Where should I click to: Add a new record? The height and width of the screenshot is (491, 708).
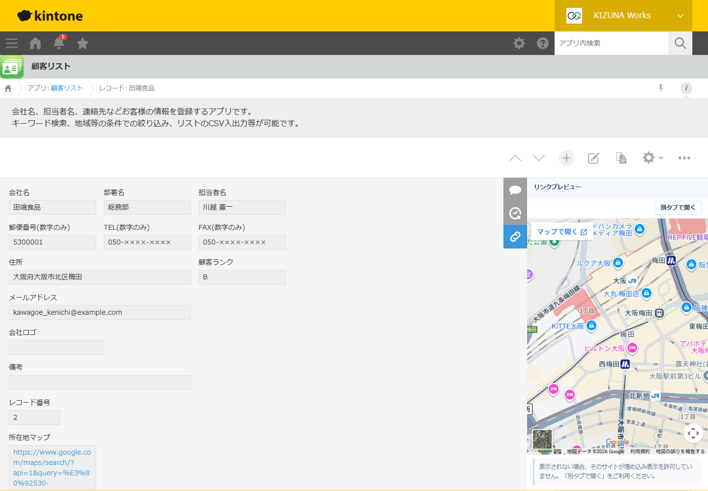click(566, 158)
